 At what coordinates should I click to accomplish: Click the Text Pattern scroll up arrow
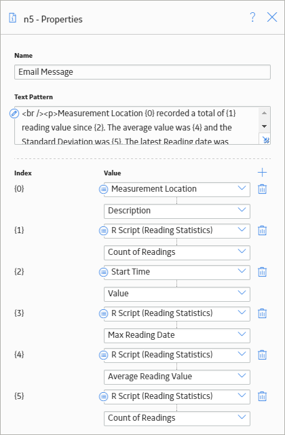point(264,113)
